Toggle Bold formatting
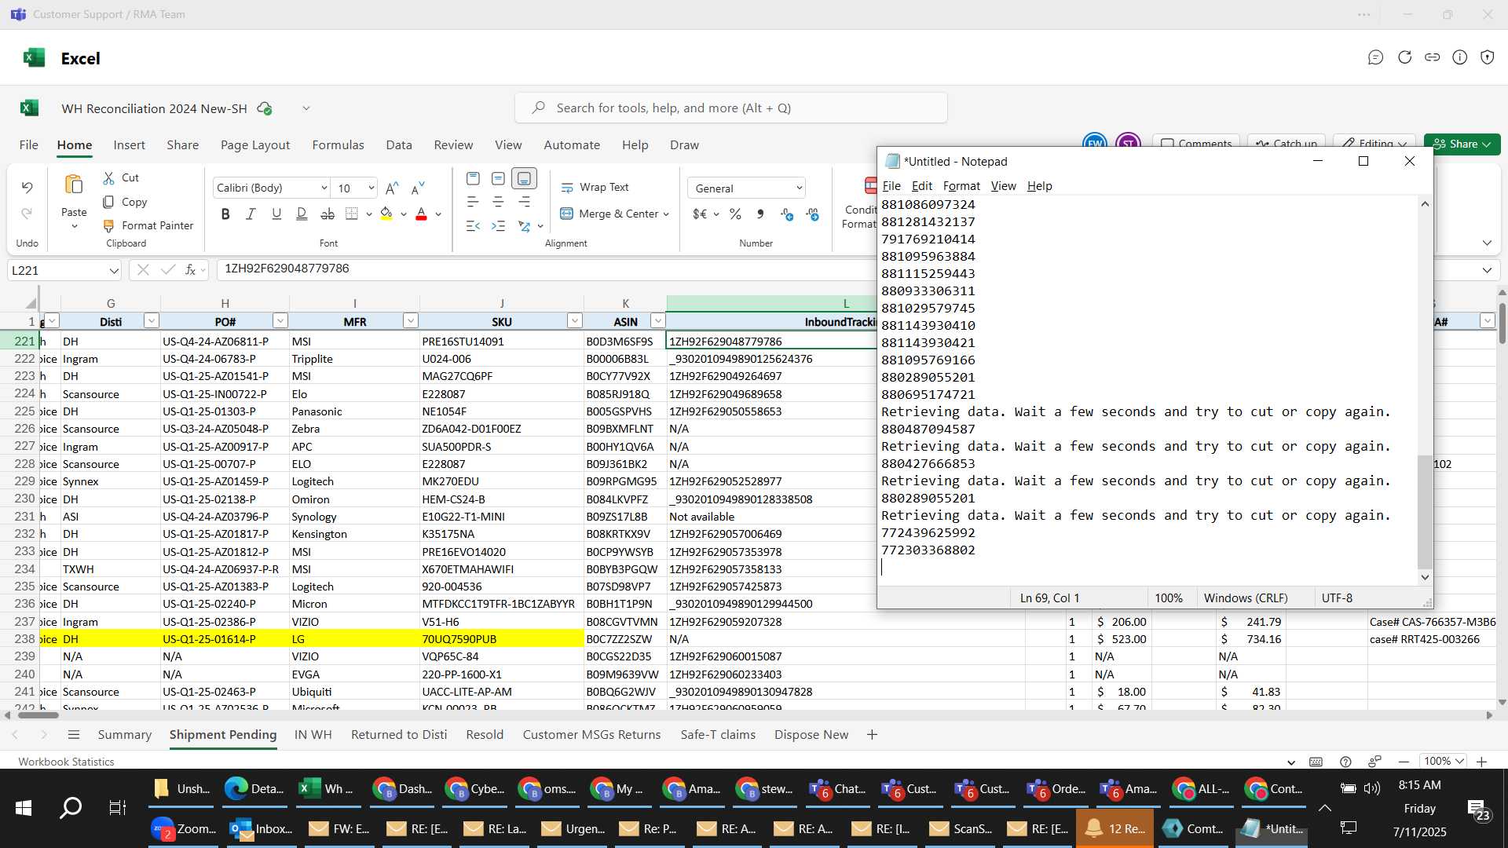The image size is (1508, 848). point(225,214)
